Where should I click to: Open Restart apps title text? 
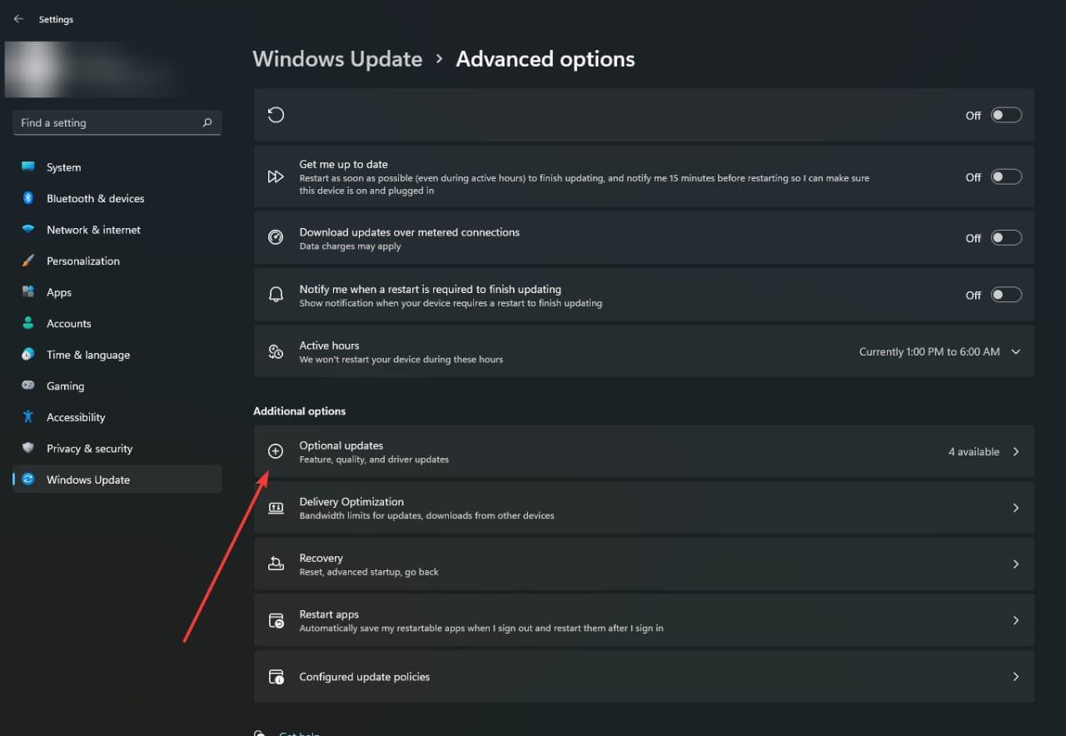[329, 614]
